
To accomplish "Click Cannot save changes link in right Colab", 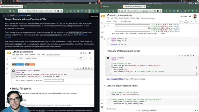I will (x=147, y=18).
